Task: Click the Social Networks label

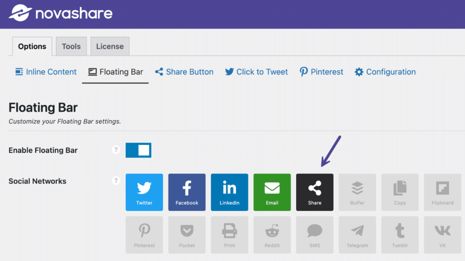Action: pos(37,181)
